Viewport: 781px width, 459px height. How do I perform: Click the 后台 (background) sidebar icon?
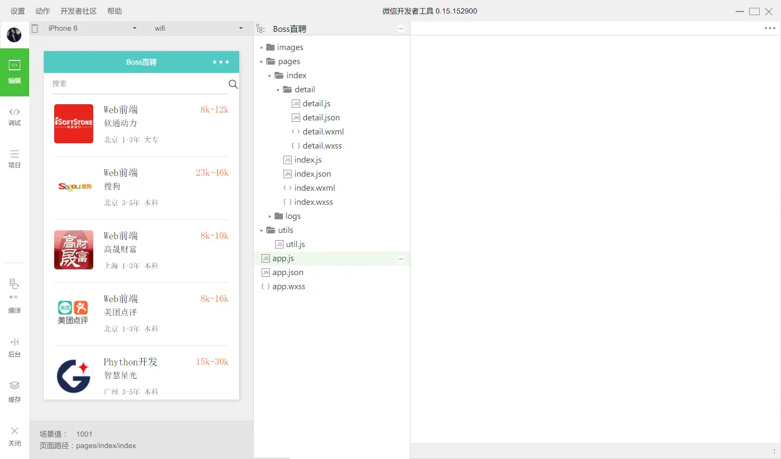[x=15, y=348]
